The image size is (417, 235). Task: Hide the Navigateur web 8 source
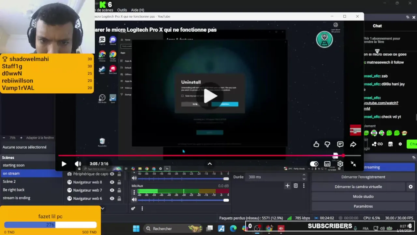[x=112, y=182]
